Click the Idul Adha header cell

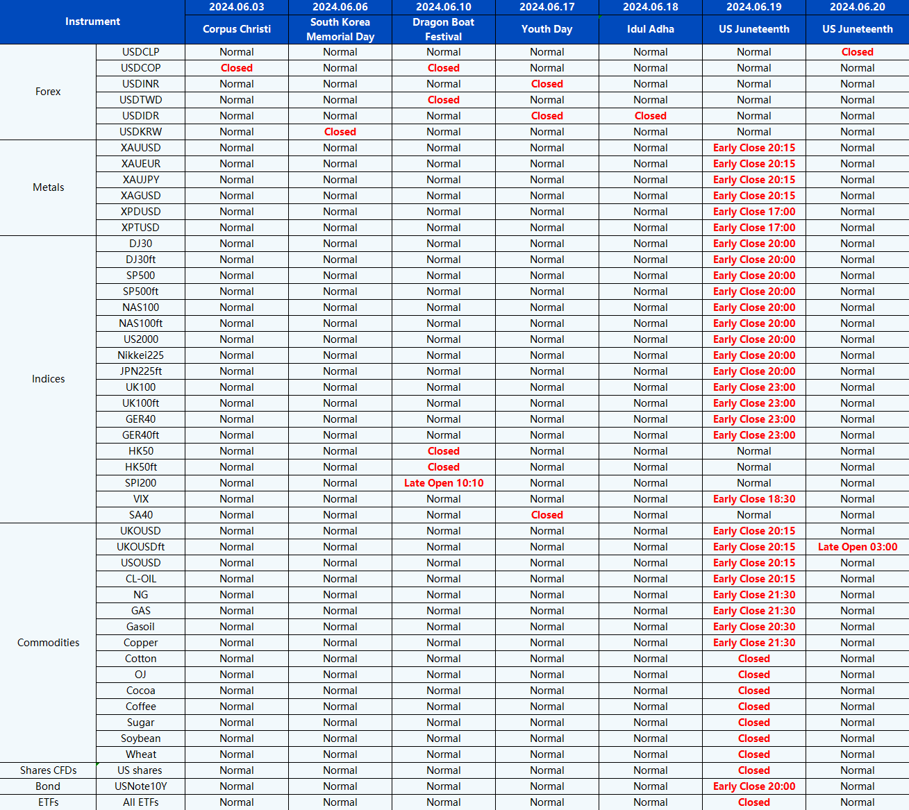pyautogui.click(x=650, y=29)
